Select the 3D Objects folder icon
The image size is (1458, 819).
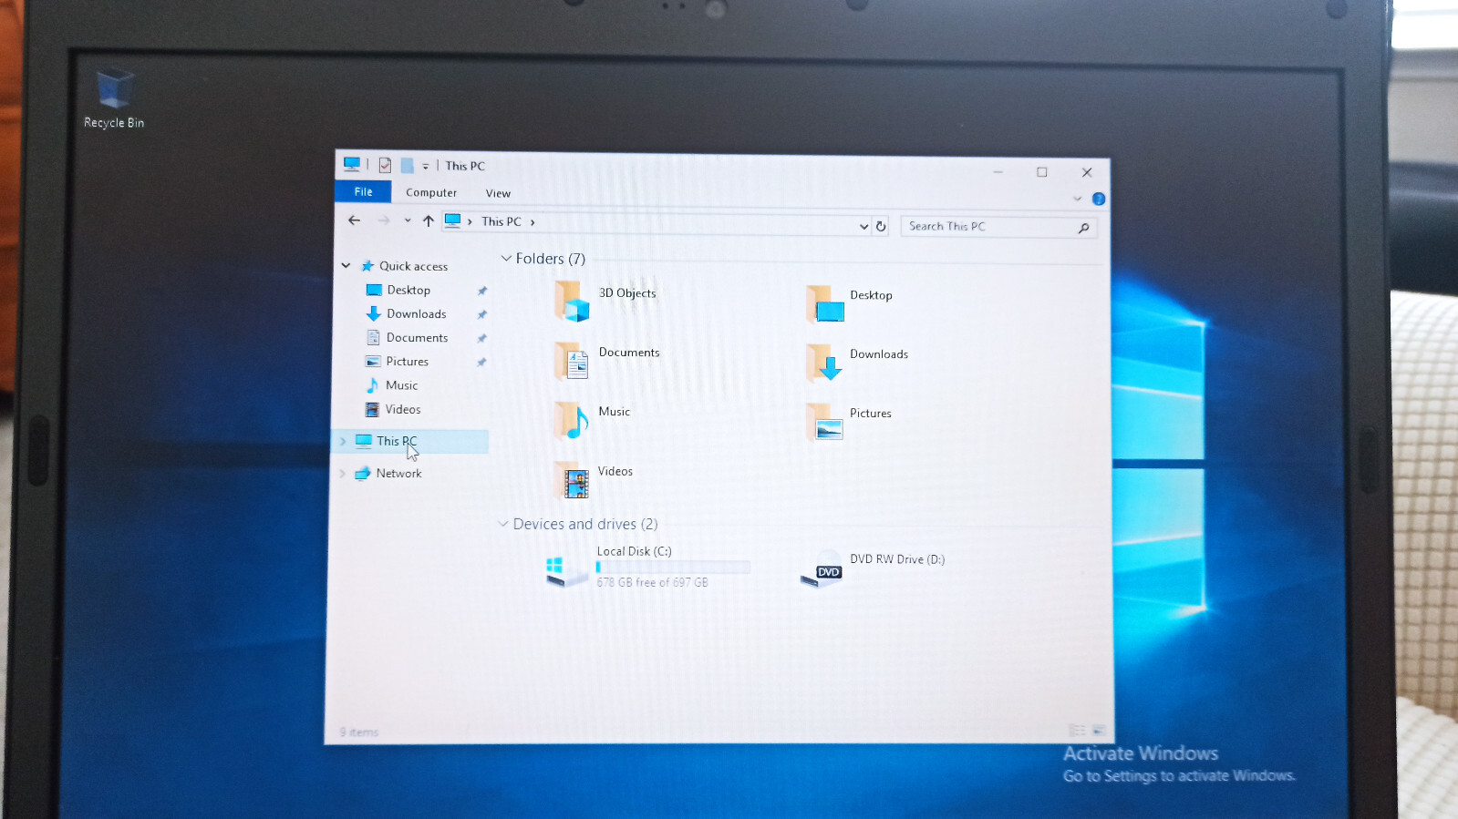(x=572, y=301)
